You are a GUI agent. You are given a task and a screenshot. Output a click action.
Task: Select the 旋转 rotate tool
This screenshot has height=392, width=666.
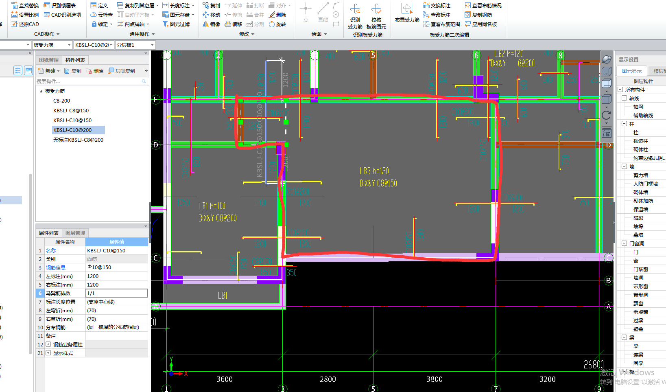[277, 24]
